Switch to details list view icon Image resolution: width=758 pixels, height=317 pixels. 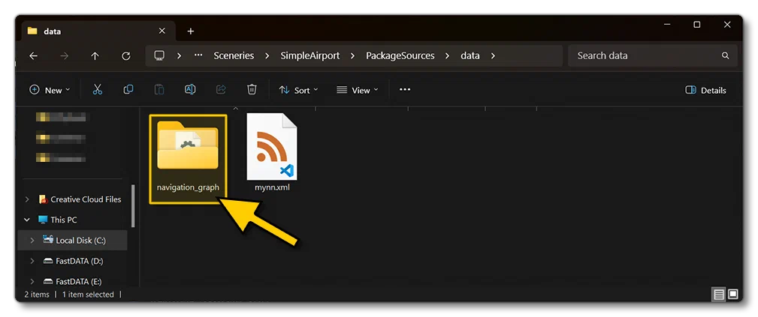coord(719,295)
